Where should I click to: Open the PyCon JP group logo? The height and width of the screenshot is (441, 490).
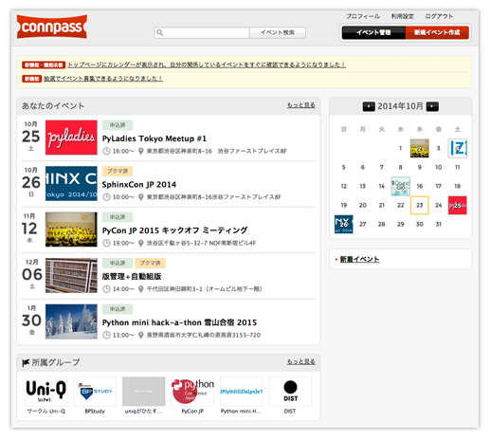pyautogui.click(x=192, y=392)
